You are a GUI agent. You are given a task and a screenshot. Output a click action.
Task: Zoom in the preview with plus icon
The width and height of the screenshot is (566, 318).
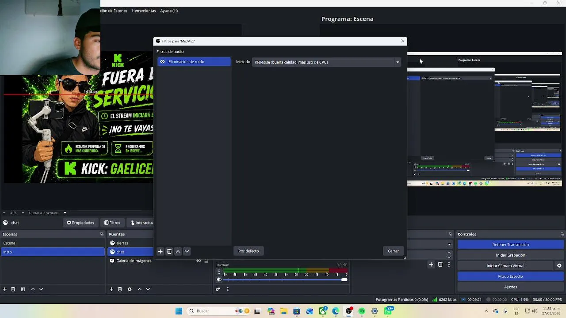[22, 213]
